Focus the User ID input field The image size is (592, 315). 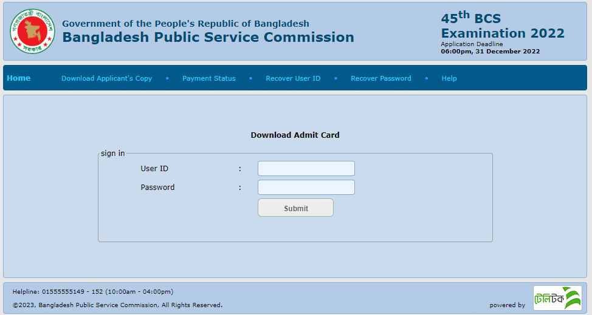coord(306,169)
